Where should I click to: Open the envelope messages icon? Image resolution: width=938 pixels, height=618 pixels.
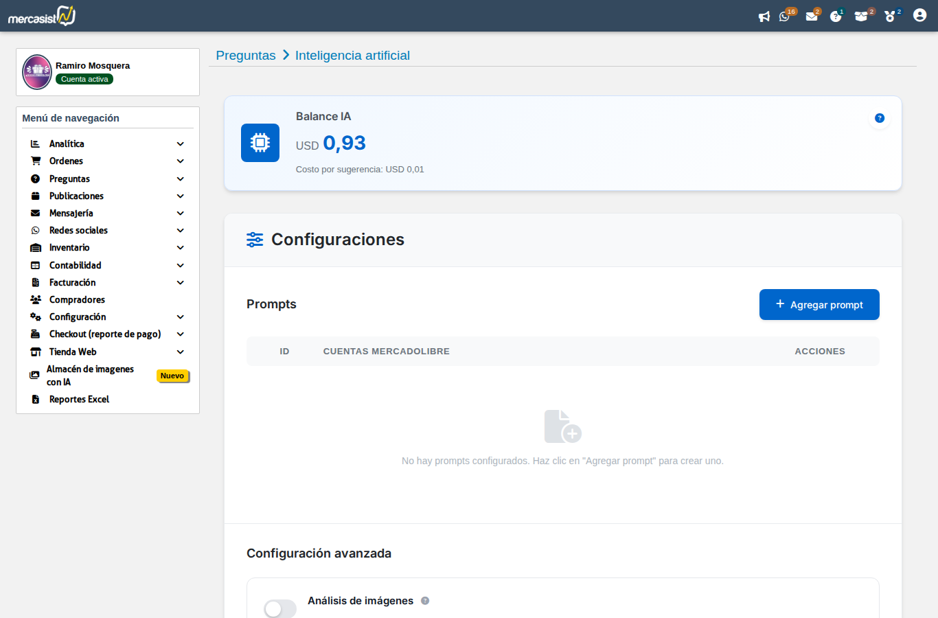pos(812,16)
